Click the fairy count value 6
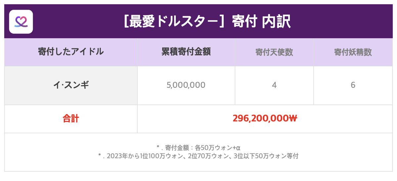This screenshot has width=397, height=181. pos(353,85)
